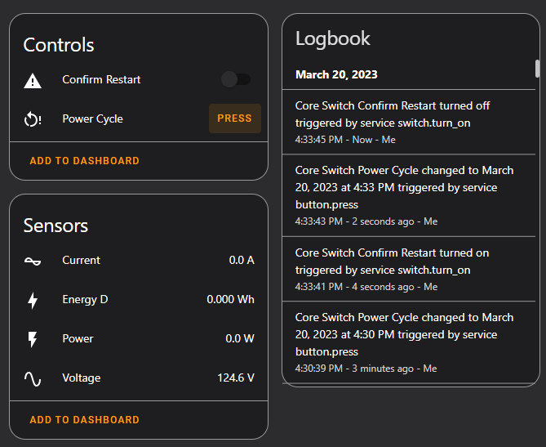The height and width of the screenshot is (447, 546).
Task: Open the Voltage reading of 124.6 V
Action: point(236,378)
